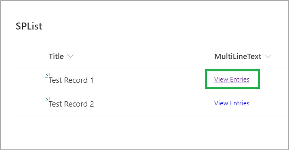Click the empty header area right of MultiLineText chevron
The height and width of the screenshot is (150, 289).
point(280,56)
